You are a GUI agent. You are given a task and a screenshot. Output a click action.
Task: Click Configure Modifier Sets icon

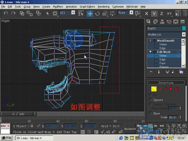(181, 72)
